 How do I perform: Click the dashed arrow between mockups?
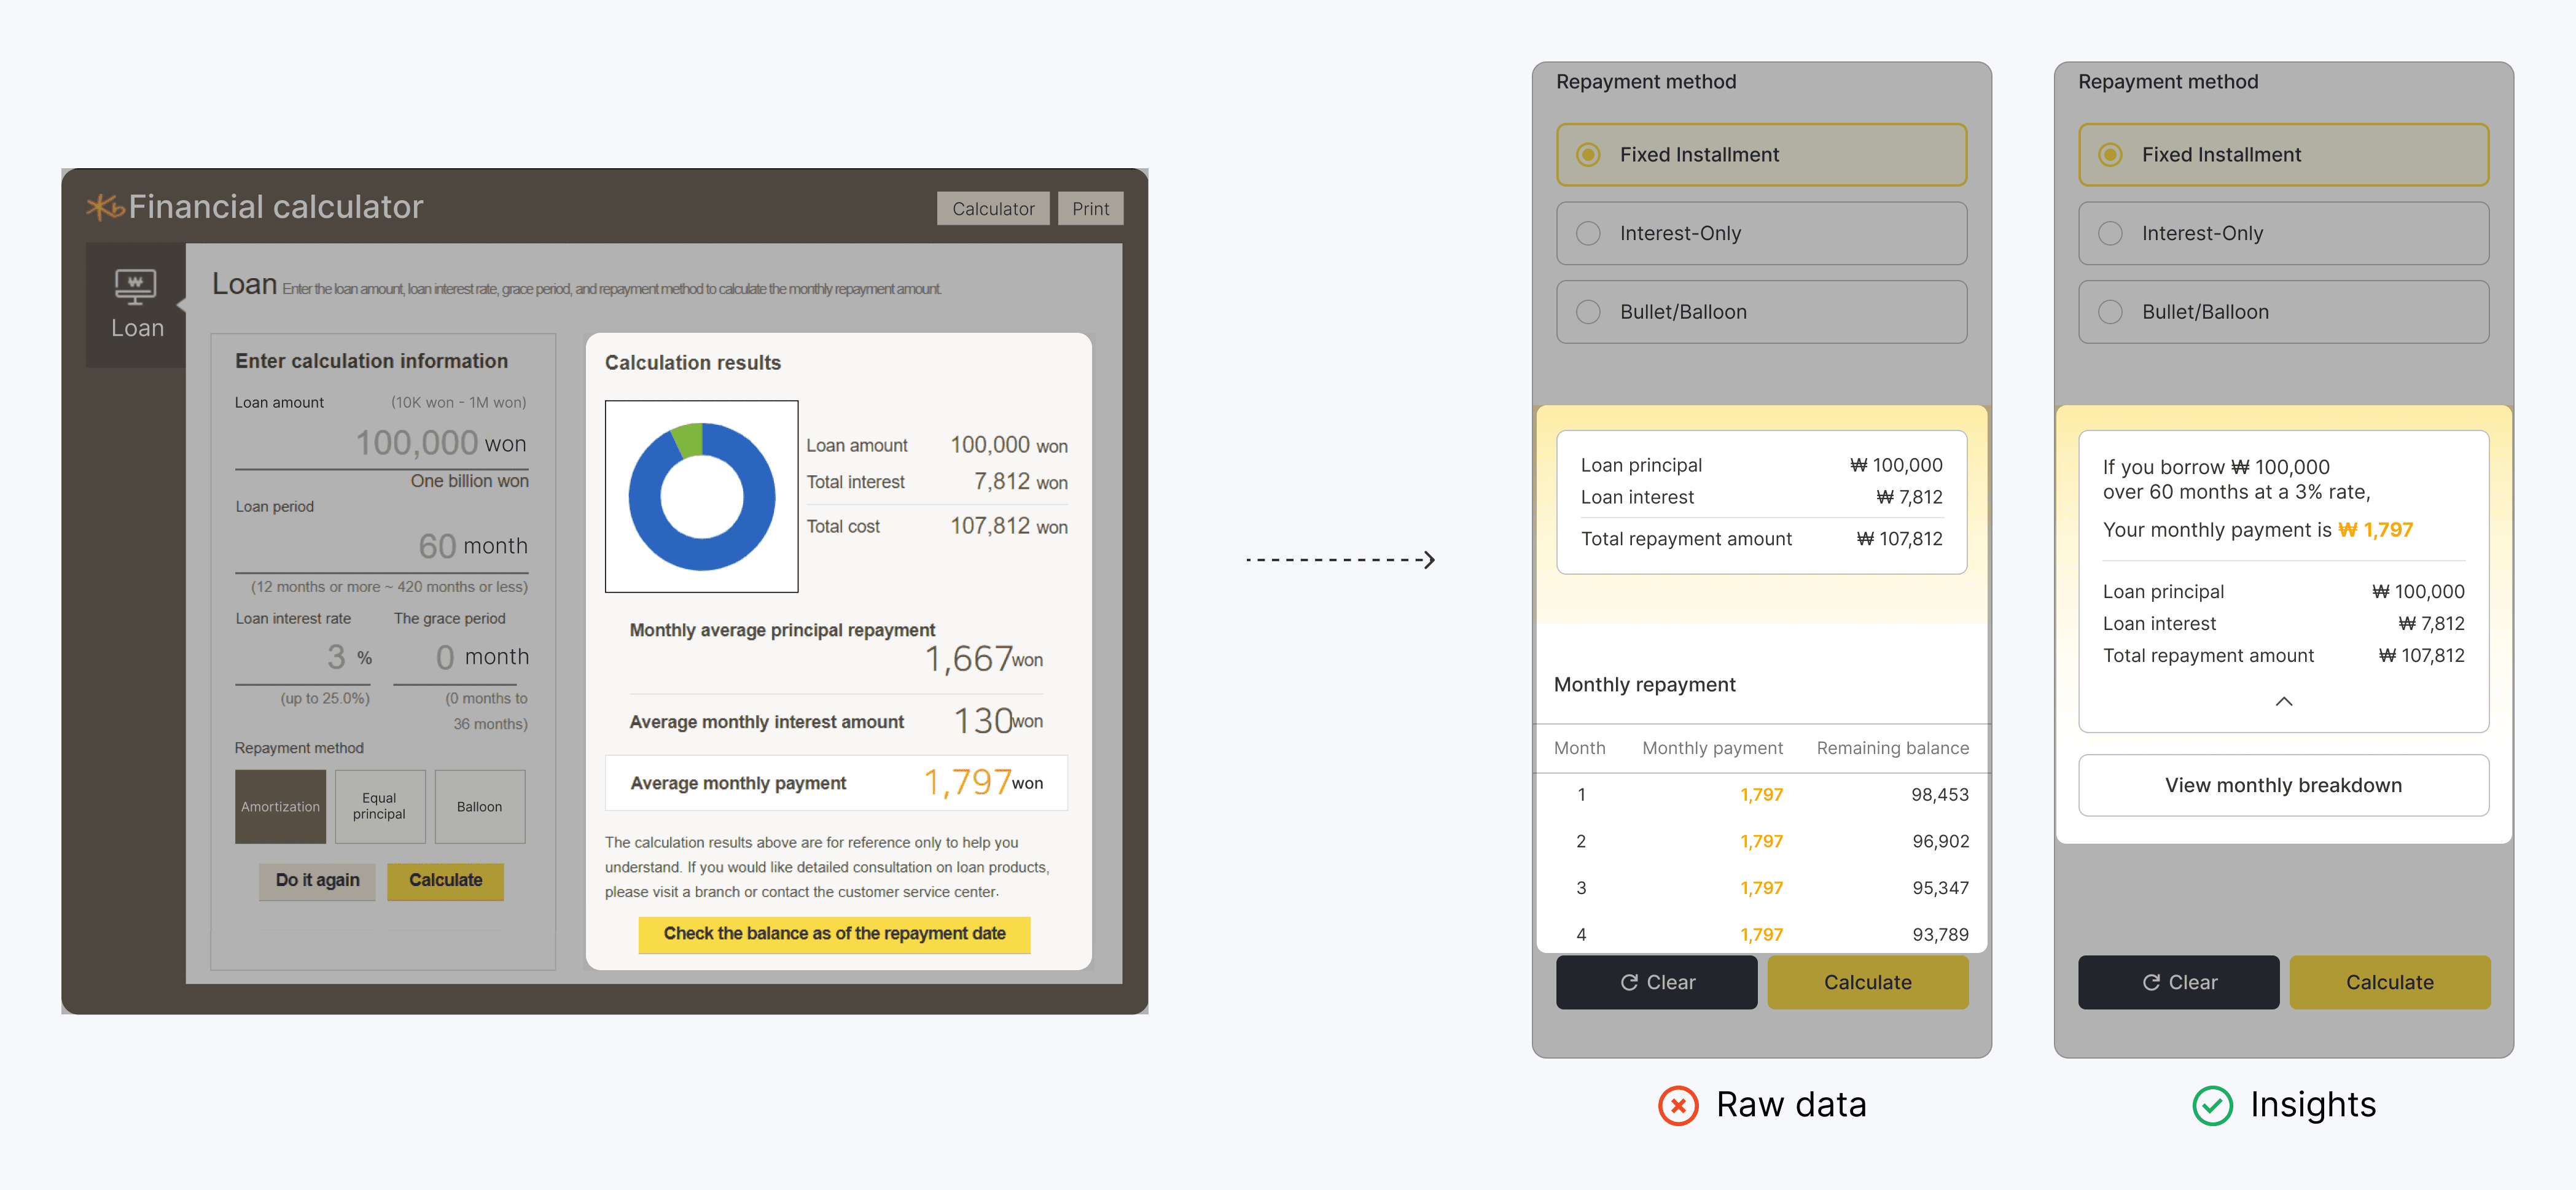(1340, 560)
